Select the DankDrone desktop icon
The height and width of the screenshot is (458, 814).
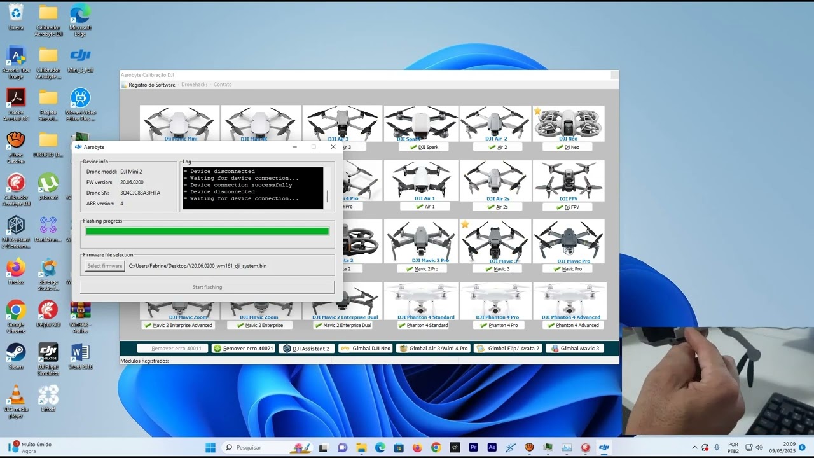click(48, 230)
